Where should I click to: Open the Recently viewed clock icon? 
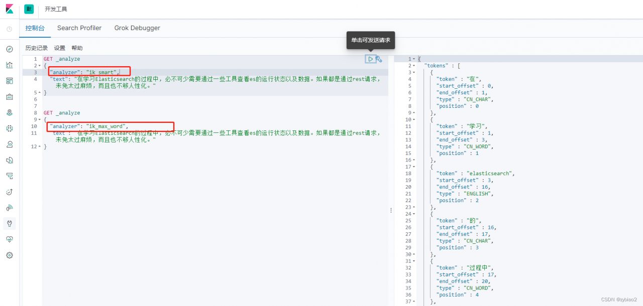tap(10, 29)
